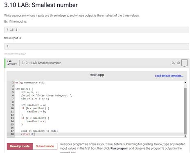This screenshot has width=194, height=153.
Task: Click the main.cpp file title
Action: tap(97, 75)
